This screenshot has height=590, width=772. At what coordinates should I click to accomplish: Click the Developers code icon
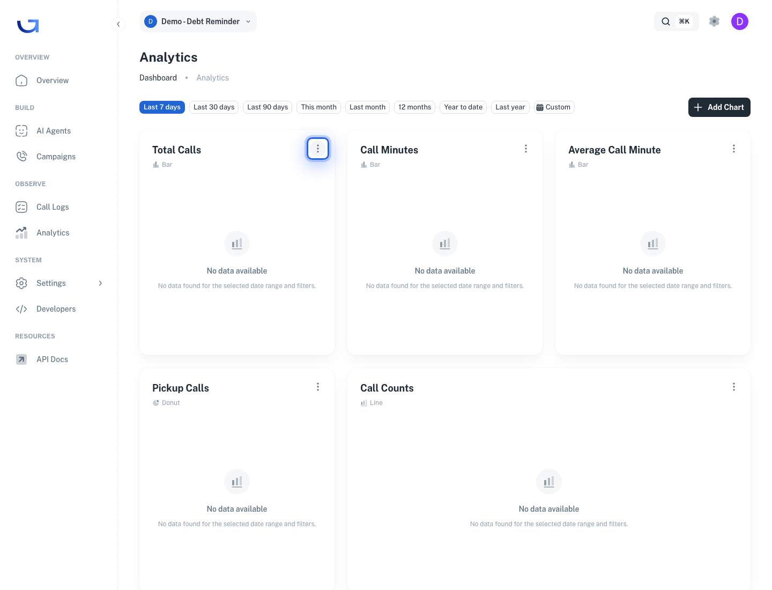pos(21,309)
